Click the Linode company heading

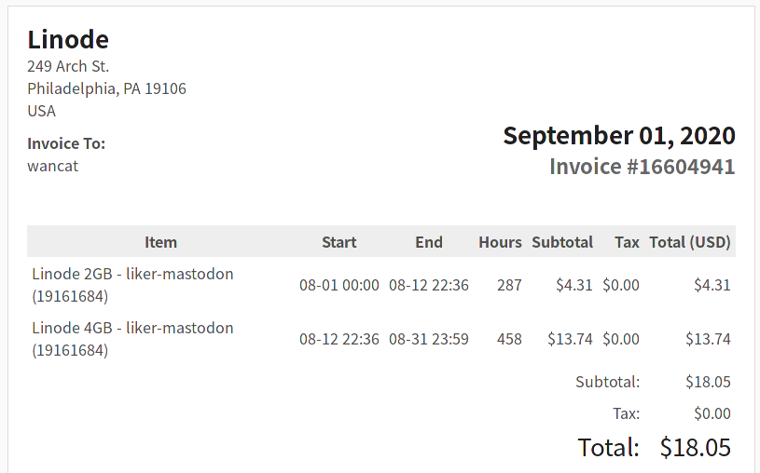pyautogui.click(x=68, y=39)
